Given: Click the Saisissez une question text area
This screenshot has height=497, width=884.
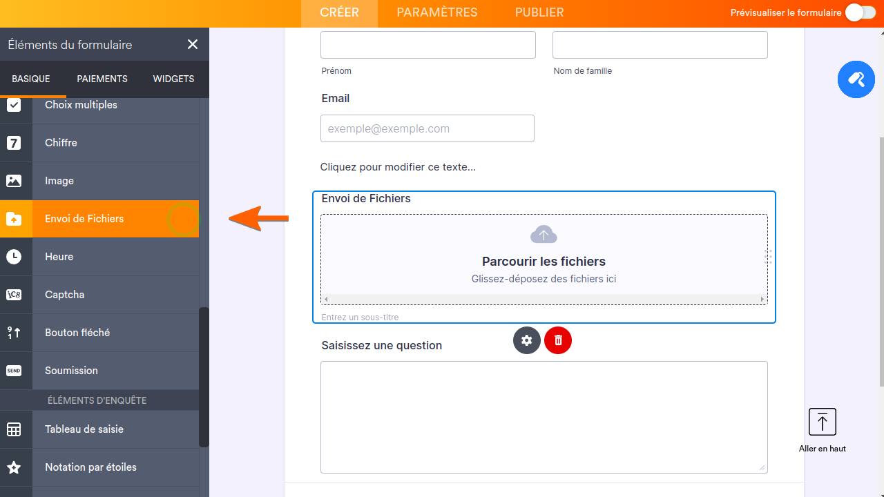Looking at the screenshot, I should point(544,418).
